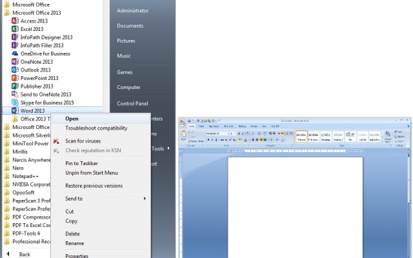Collapse the Microsoft Office 2013 folder
413x258 pixels.
tap(32, 13)
